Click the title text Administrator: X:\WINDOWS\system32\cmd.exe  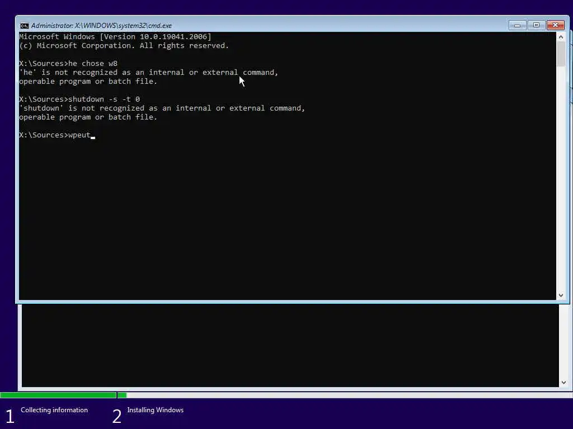pos(101,26)
